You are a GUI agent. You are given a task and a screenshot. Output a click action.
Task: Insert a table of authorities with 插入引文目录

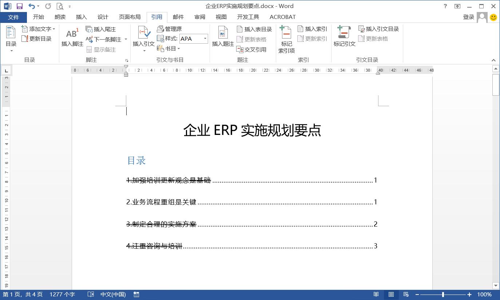(x=379, y=29)
